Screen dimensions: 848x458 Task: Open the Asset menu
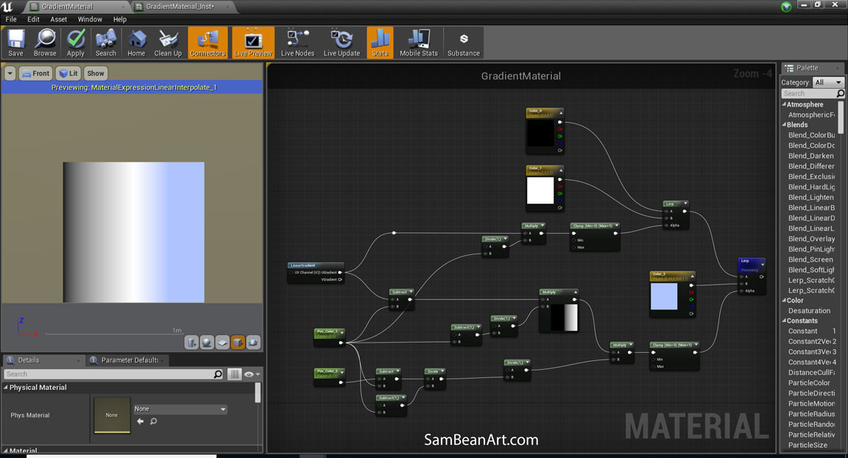[58, 19]
